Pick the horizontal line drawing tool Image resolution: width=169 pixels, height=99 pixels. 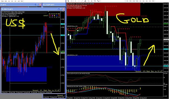[79, 1]
